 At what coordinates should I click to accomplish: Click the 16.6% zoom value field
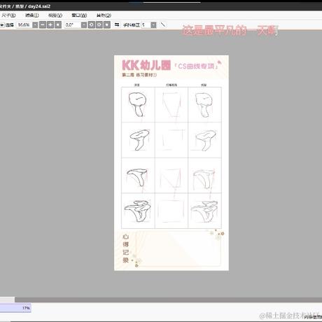click(24, 24)
